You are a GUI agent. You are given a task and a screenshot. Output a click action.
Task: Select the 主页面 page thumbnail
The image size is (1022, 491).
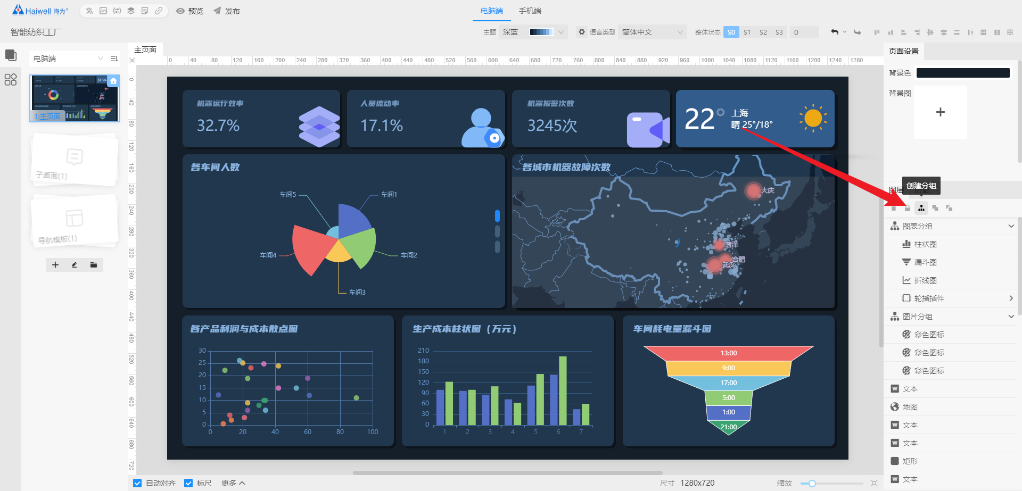pyautogui.click(x=75, y=98)
